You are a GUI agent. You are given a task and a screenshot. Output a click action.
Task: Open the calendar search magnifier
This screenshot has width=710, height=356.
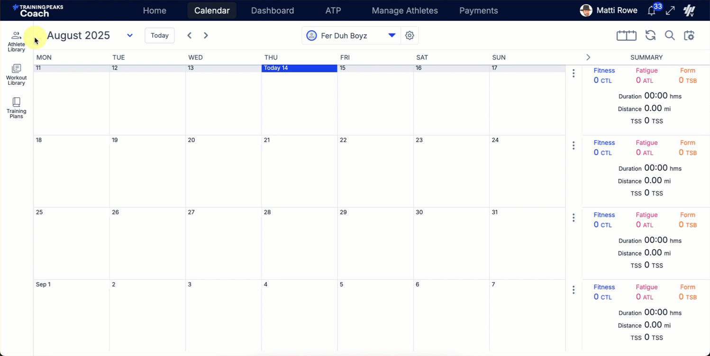tap(670, 36)
